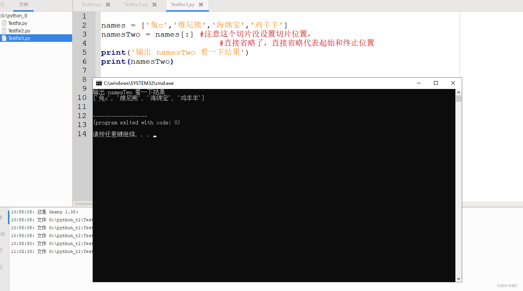Select log message '这是 Geany 1.38。'

click(58, 212)
